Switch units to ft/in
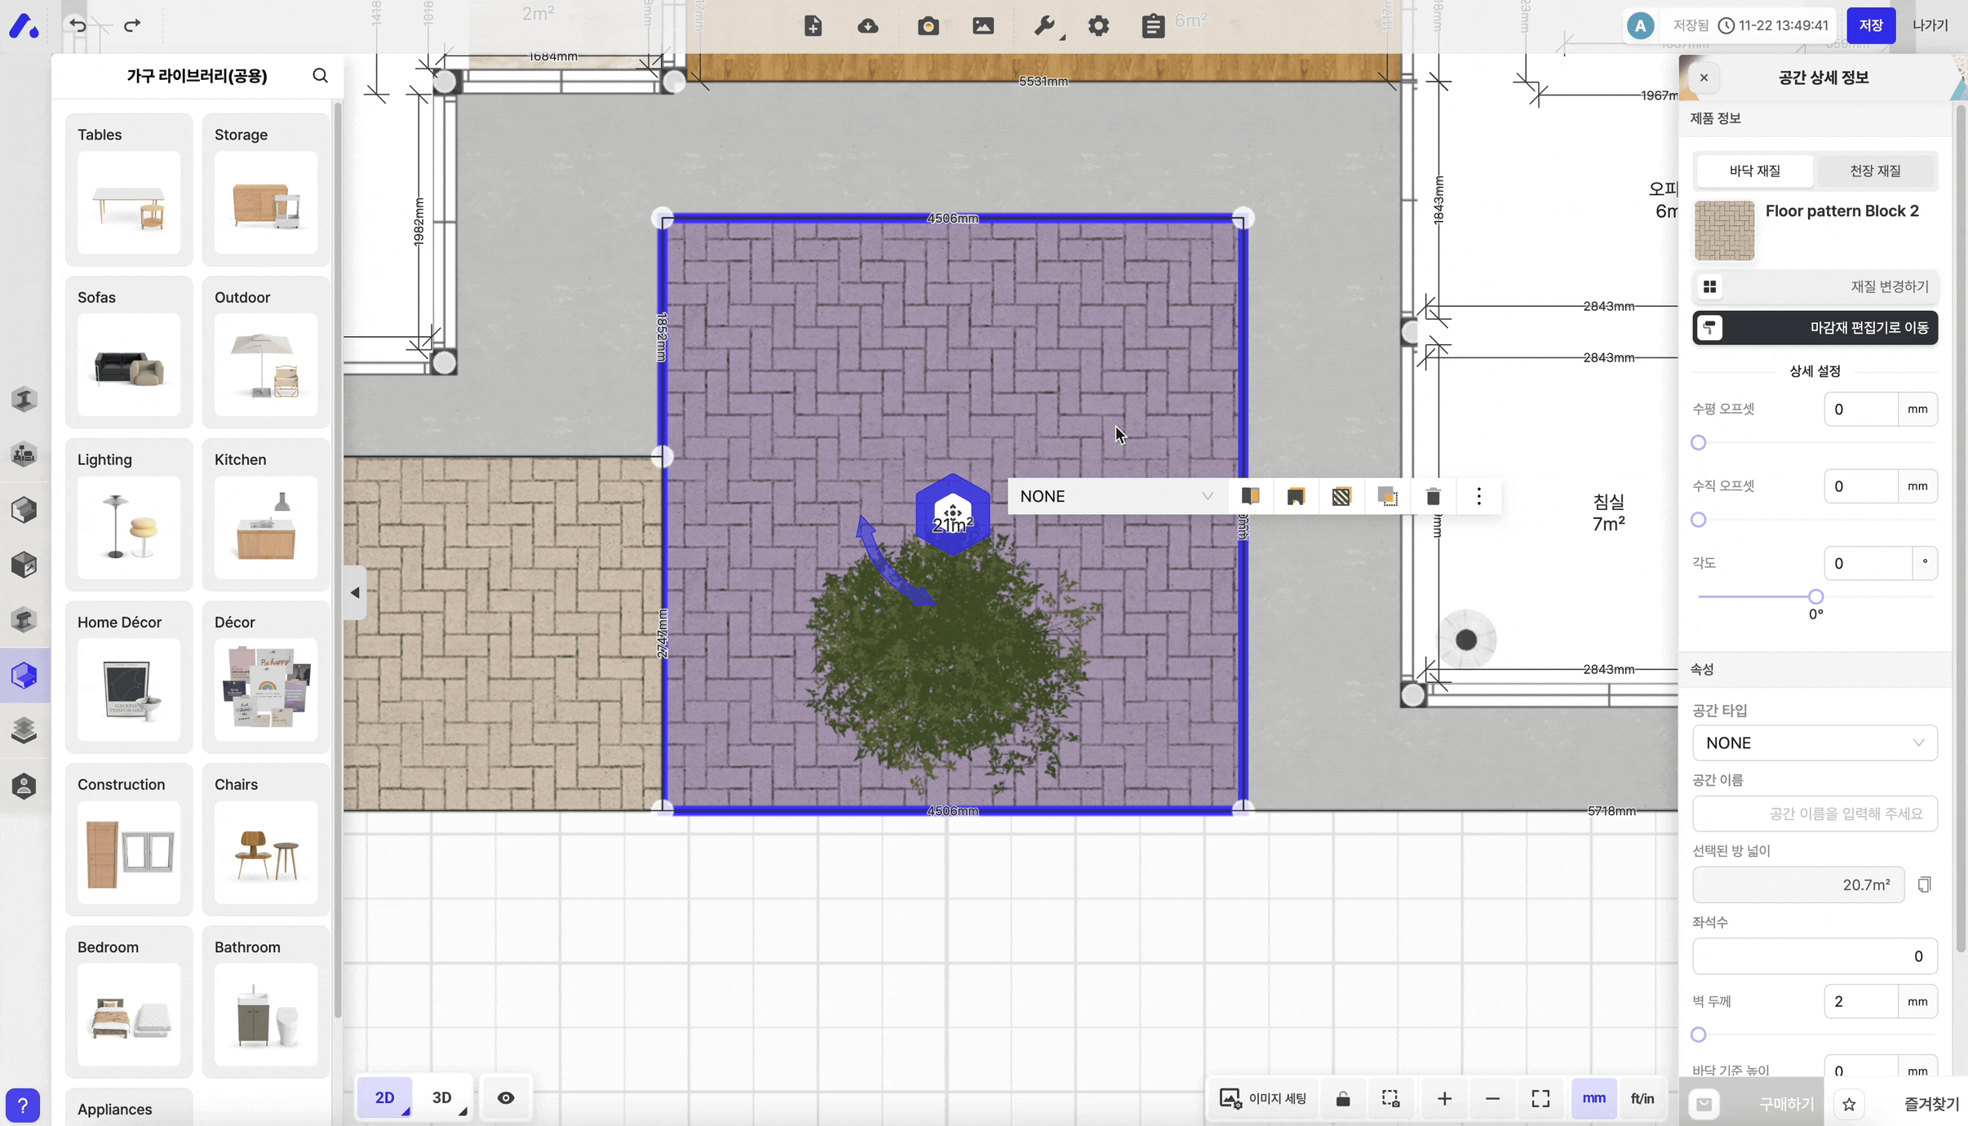The height and width of the screenshot is (1126, 1968). coord(1642,1098)
